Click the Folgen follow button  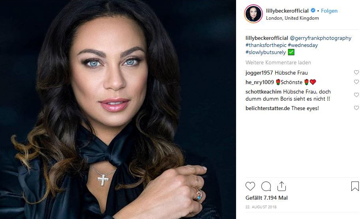pyautogui.click(x=329, y=11)
